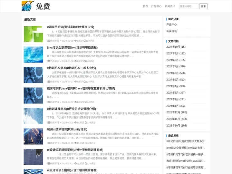The height and width of the screenshot is (174, 232).
Task: Click comment icon under ui设计短期培训学校 article
Action: [x=86, y=163]
